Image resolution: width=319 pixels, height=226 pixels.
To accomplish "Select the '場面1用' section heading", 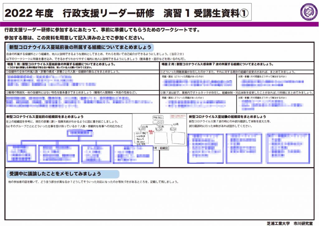I will point(61,64).
